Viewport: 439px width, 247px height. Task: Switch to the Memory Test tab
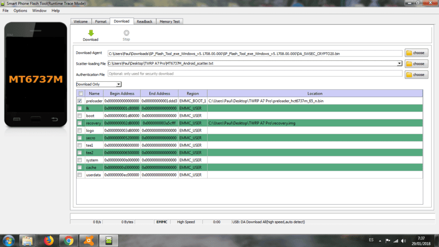[x=170, y=21]
